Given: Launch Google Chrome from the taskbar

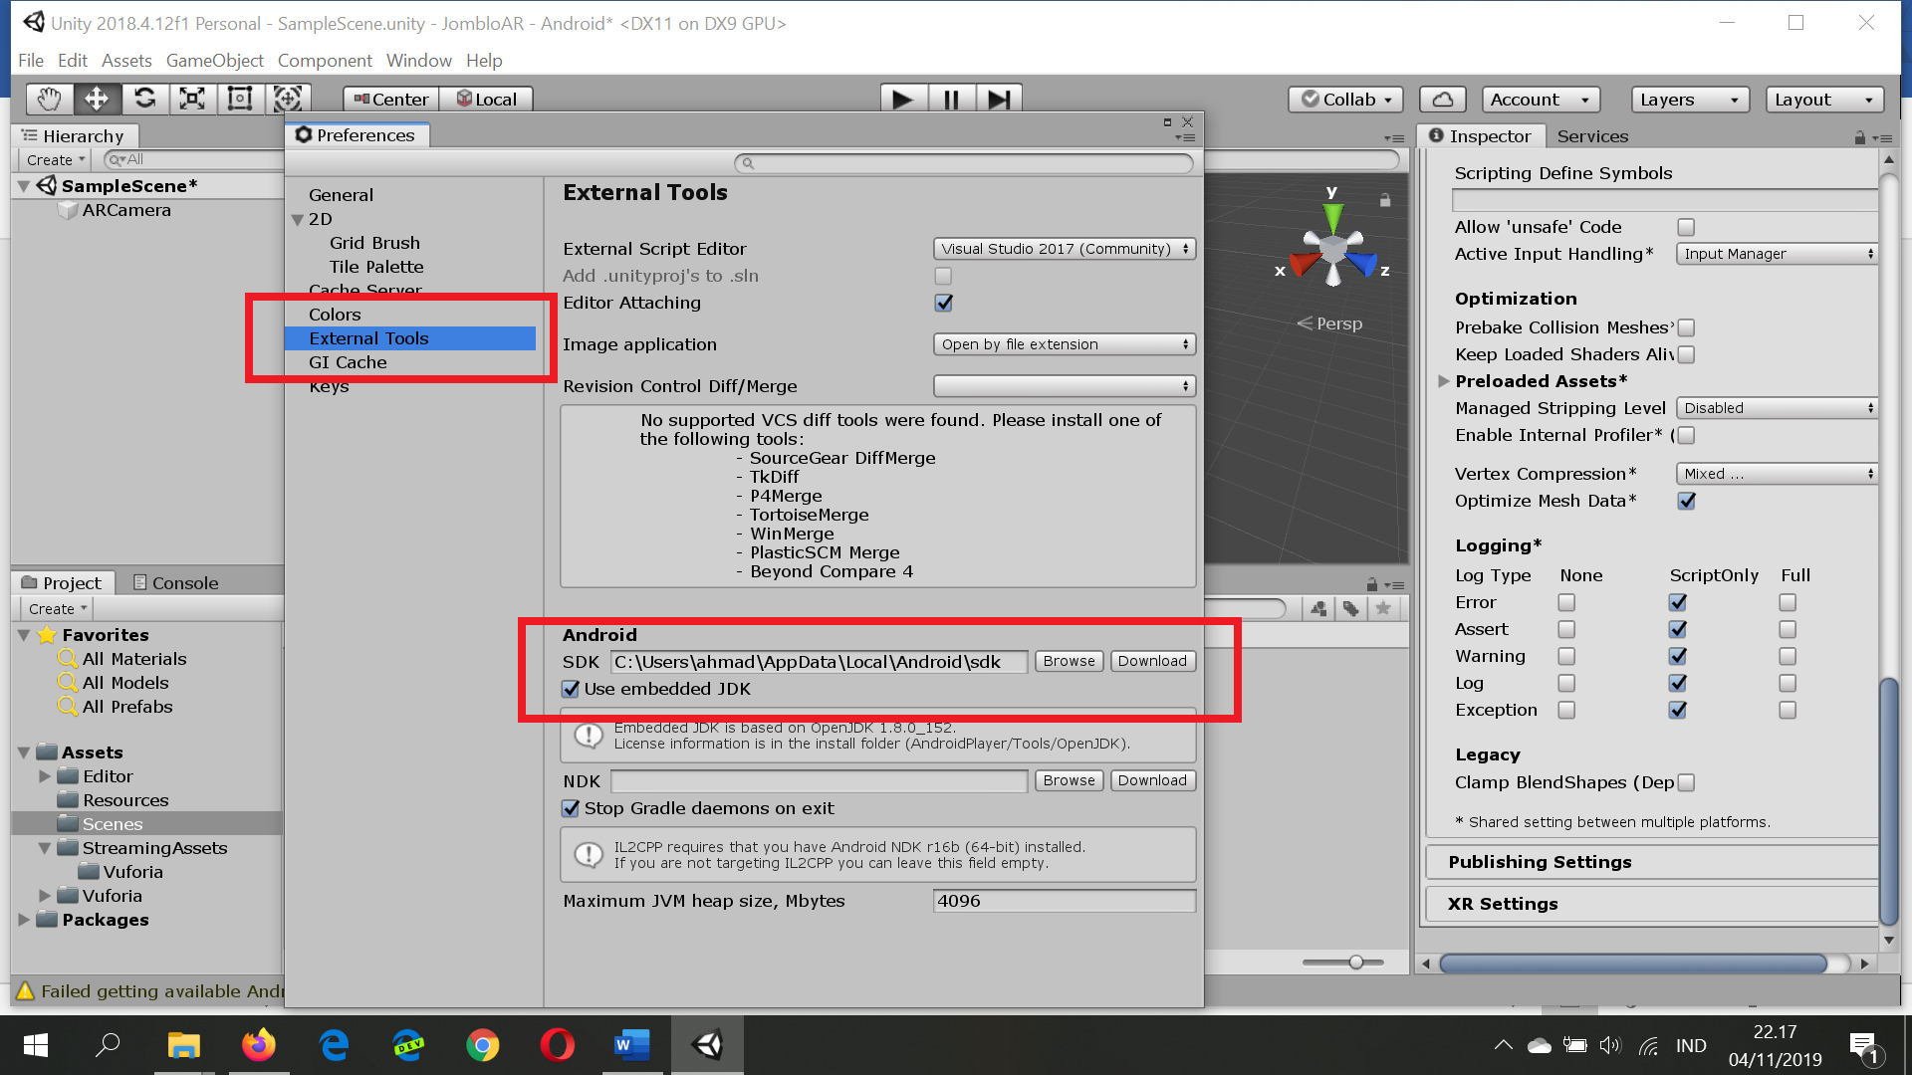Looking at the screenshot, I should pyautogui.click(x=482, y=1045).
